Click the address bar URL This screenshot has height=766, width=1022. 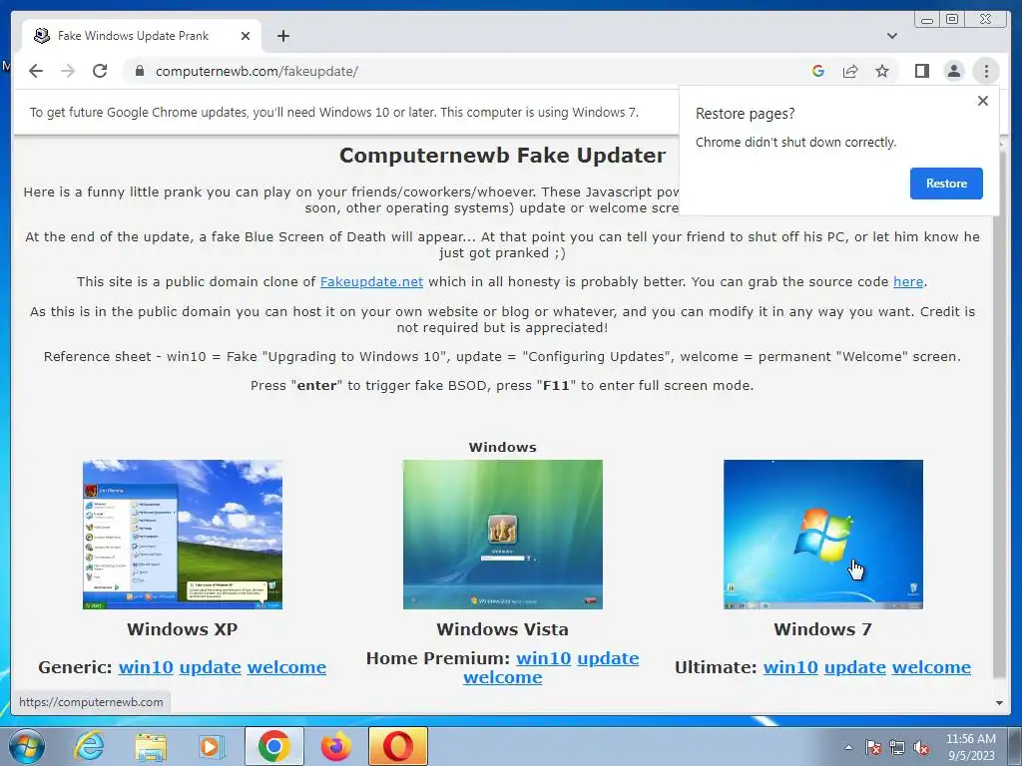[x=256, y=71]
